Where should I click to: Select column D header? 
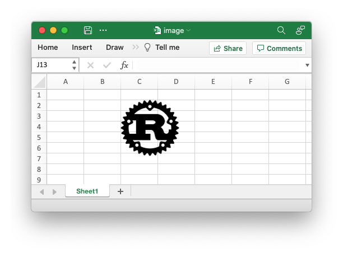[x=176, y=82]
